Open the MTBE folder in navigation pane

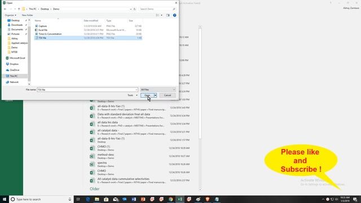tap(12, 52)
